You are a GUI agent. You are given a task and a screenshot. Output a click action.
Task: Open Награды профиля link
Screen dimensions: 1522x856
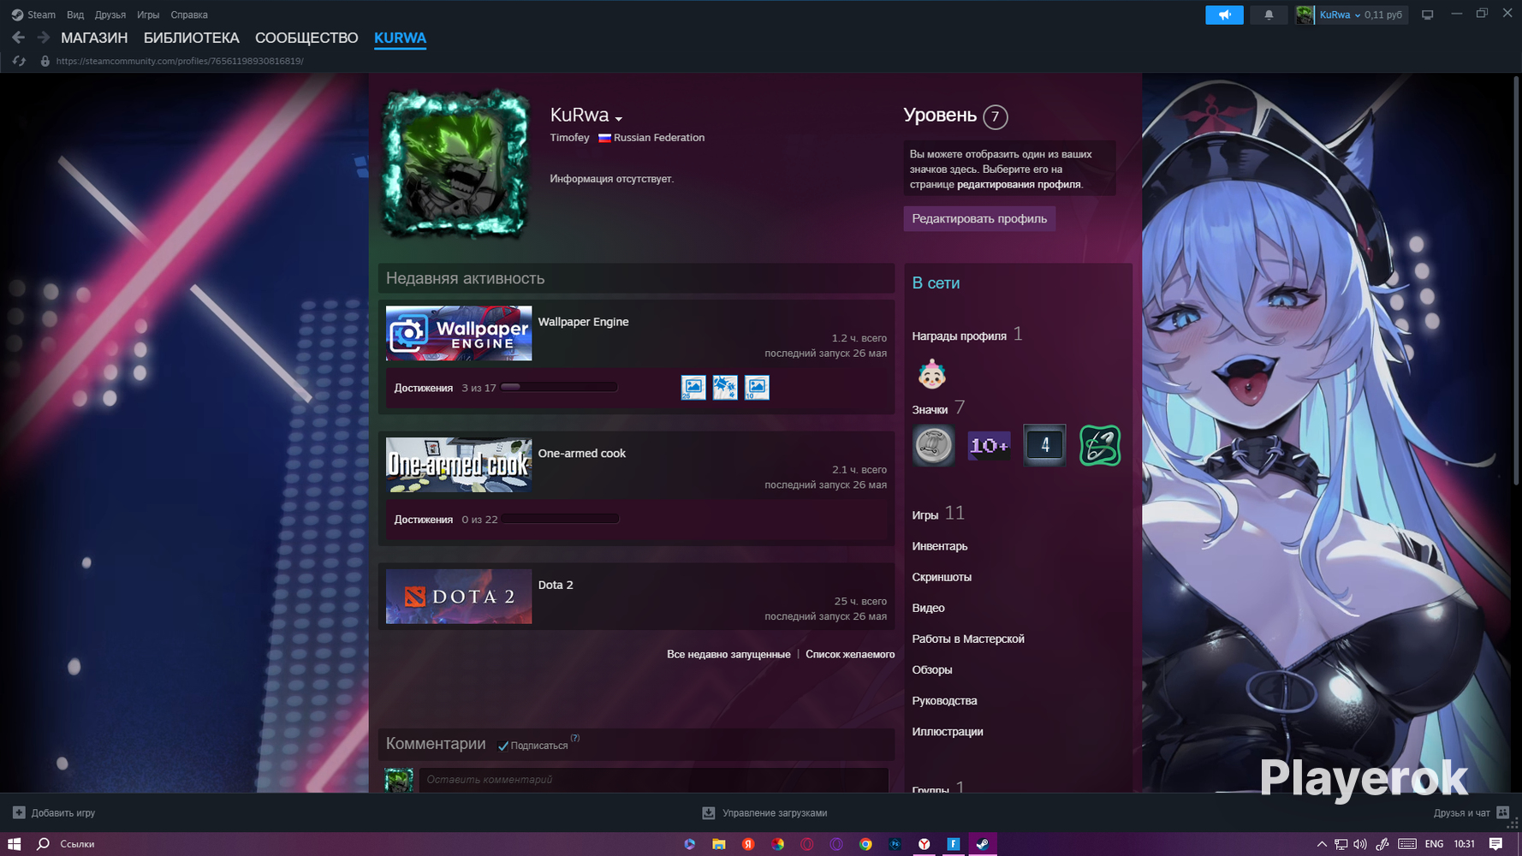point(967,335)
